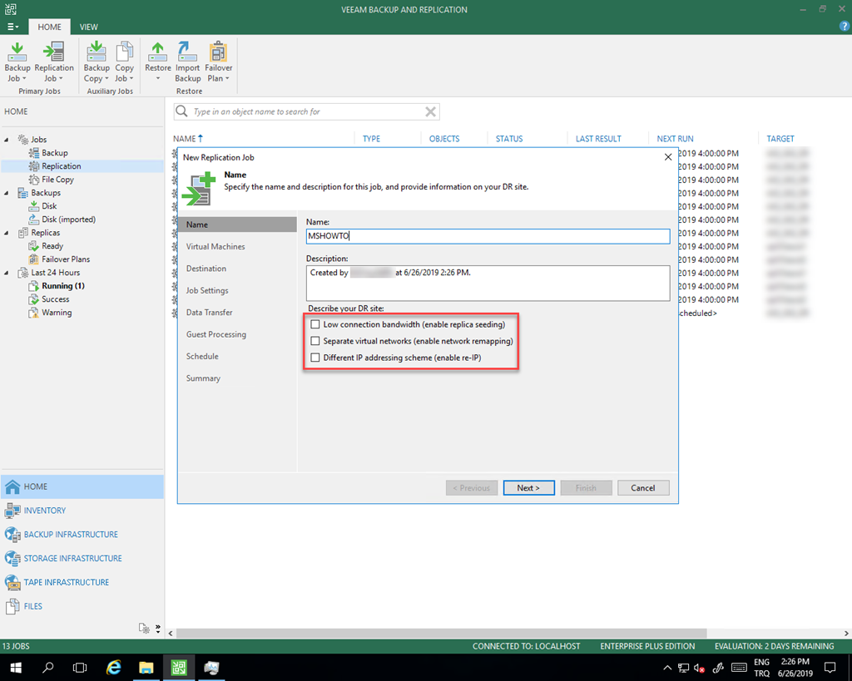Open the FILES navigation pane
The height and width of the screenshot is (681, 852).
(x=82, y=606)
